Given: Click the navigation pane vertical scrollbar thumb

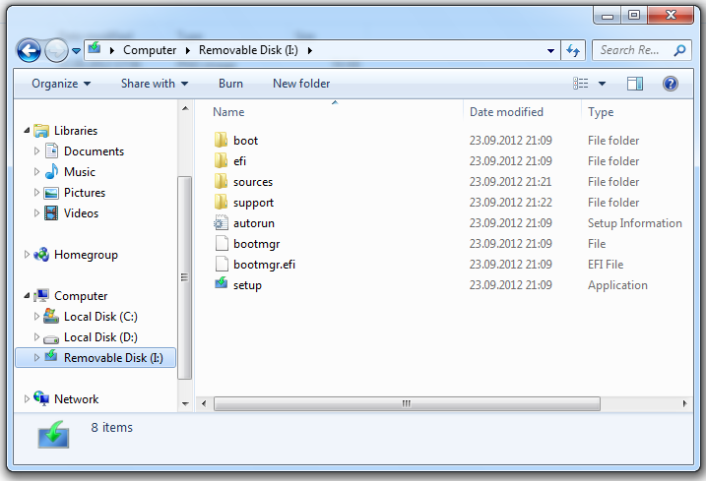Looking at the screenshot, I should point(184,277).
